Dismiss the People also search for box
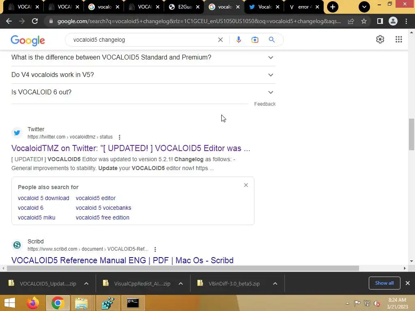 (246, 185)
